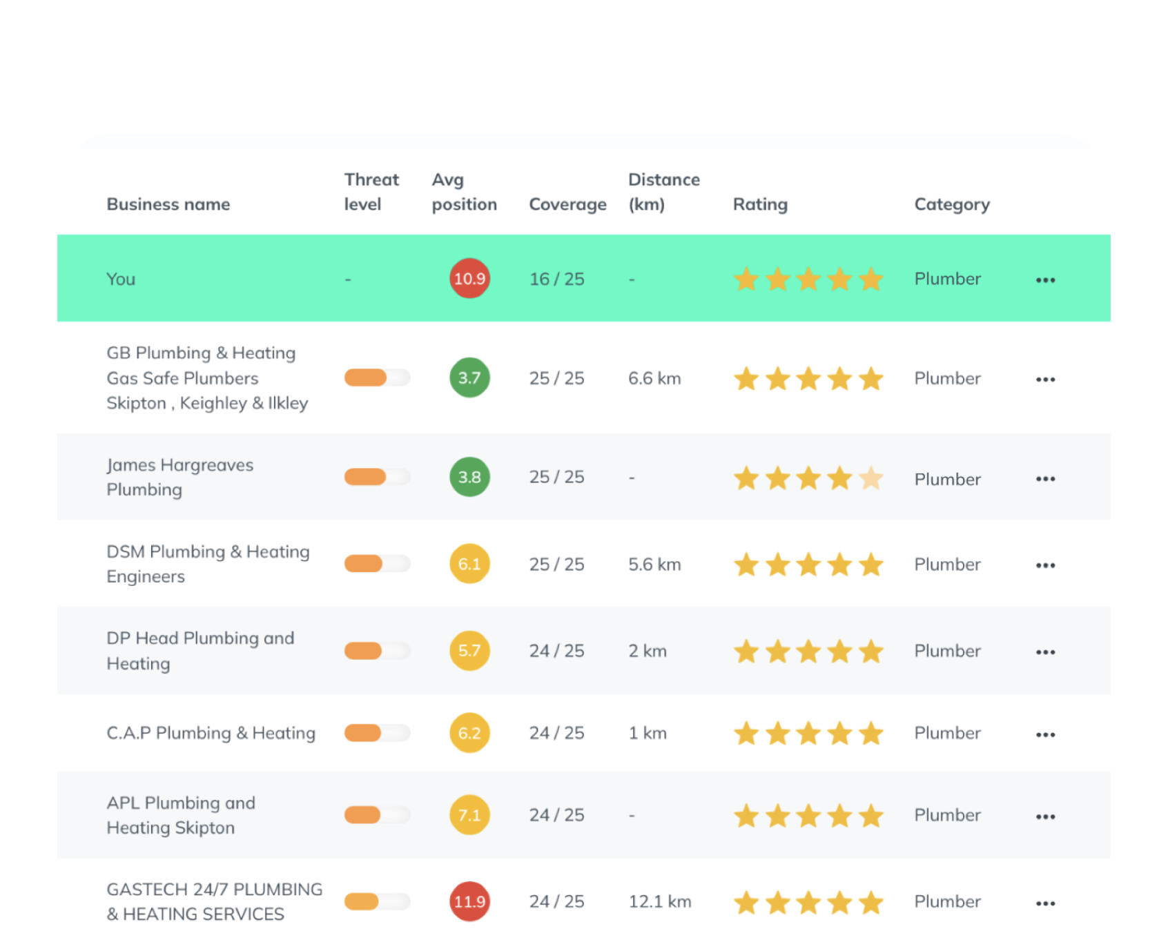Viewport: 1168px width, 940px height.
Task: Click the star rating for APL Plumbing Skipton
Action: [x=808, y=815]
